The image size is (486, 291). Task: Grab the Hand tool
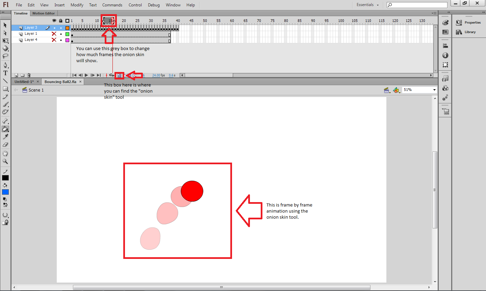pos(5,153)
